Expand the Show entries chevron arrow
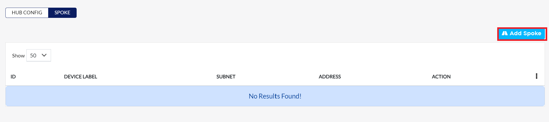549x122 pixels. tap(44, 55)
